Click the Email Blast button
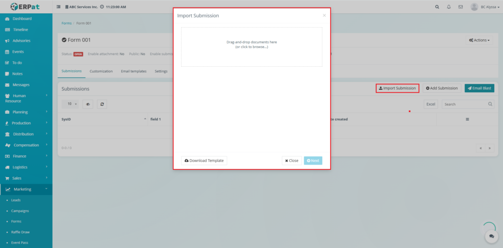Viewport: 503px width, 248px height. tap(479, 88)
